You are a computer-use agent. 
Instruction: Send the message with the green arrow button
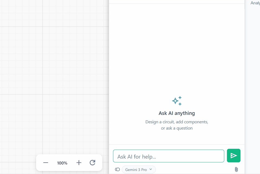233,156
